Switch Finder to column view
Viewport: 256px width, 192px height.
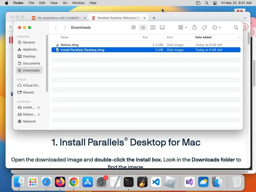coord(153,27)
